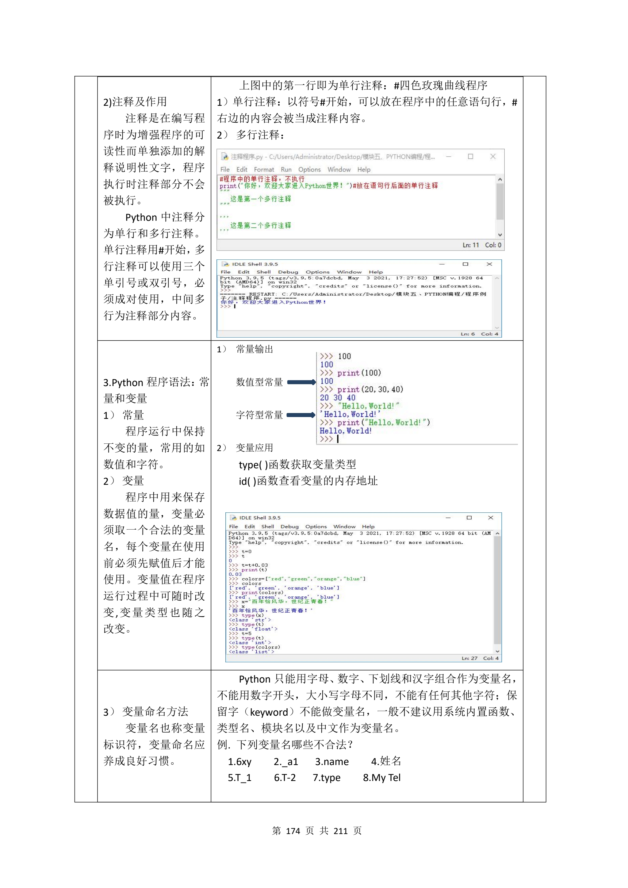Maximize the 注释程序.py editor window
628x888 pixels.
471,157
